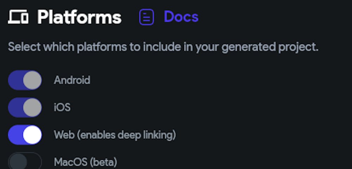
Task: Click the platform selection description text
Action: (163, 47)
